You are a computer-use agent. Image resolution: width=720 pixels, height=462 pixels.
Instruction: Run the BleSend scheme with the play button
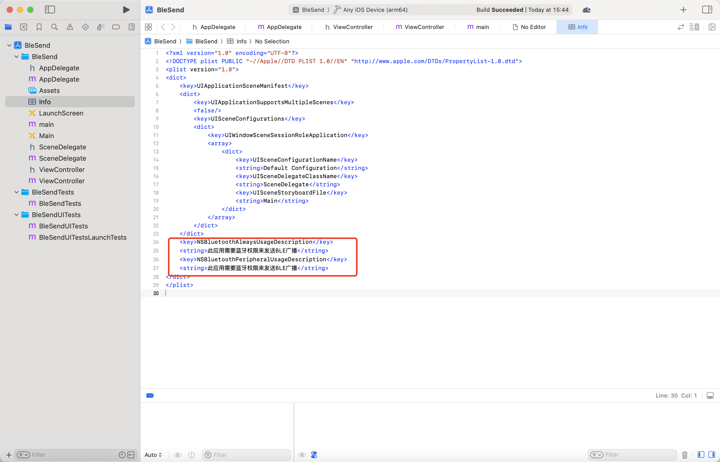click(x=126, y=9)
